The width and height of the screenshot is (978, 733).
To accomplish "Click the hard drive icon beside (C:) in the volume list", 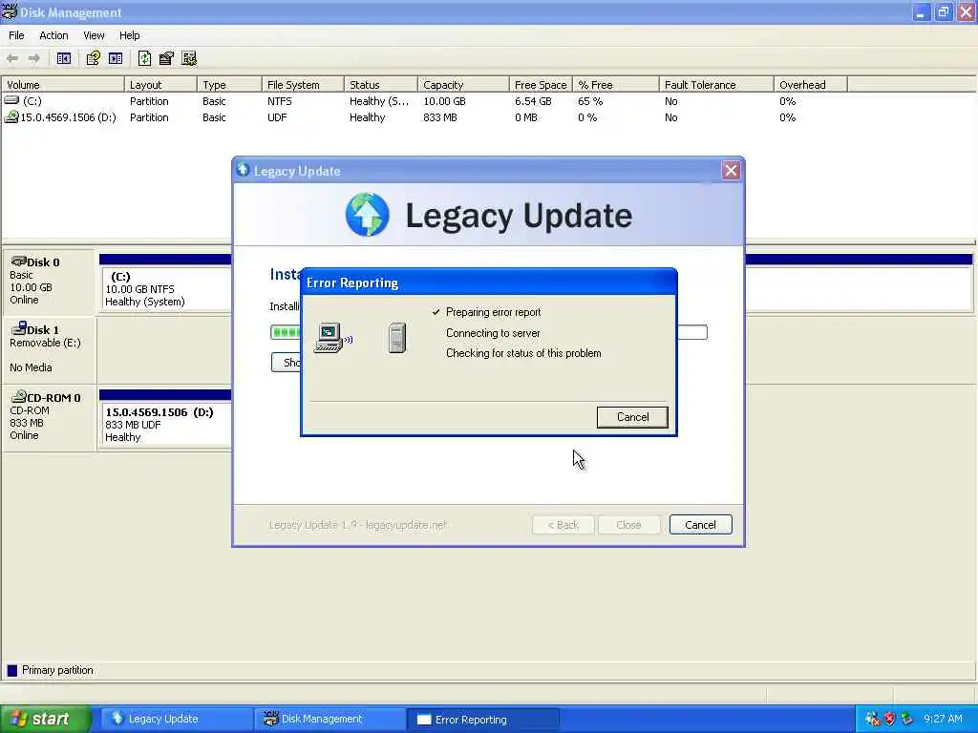I will point(11,100).
